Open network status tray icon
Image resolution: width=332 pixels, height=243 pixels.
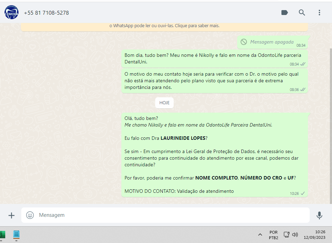click(286, 235)
